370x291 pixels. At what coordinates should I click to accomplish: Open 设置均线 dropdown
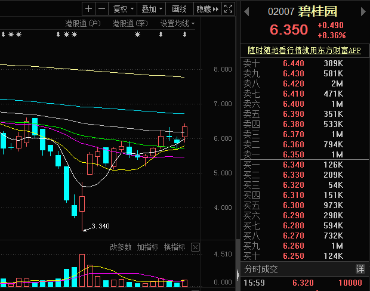coord(177,23)
